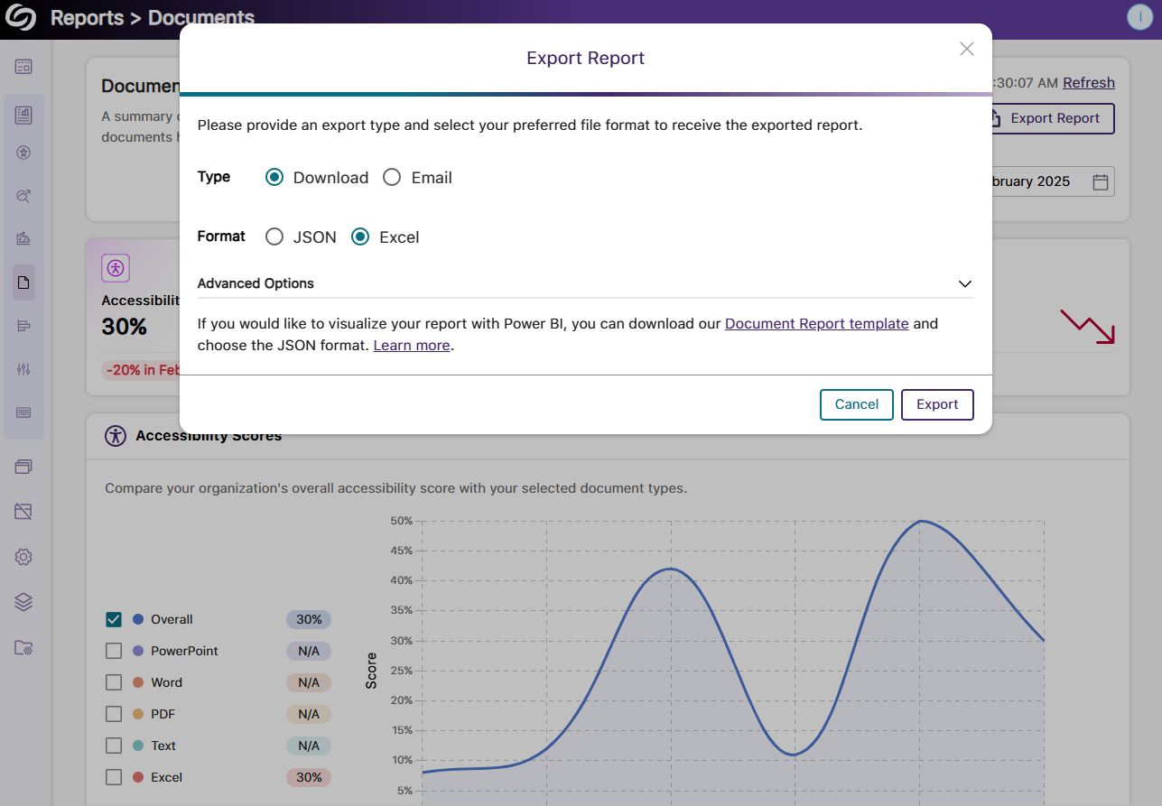Open the gauge performance sidebar icon
The height and width of the screenshot is (806, 1162).
coord(23,239)
